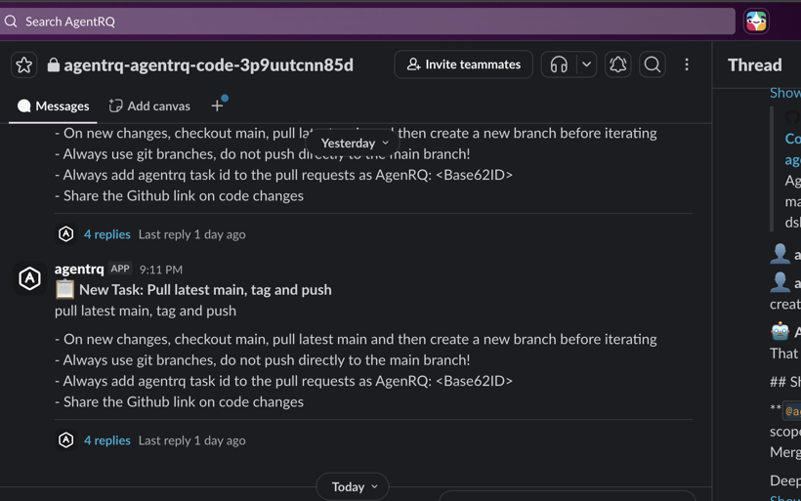The width and height of the screenshot is (801, 501).
Task: Click the agentrq sender name
Action: tap(79, 269)
